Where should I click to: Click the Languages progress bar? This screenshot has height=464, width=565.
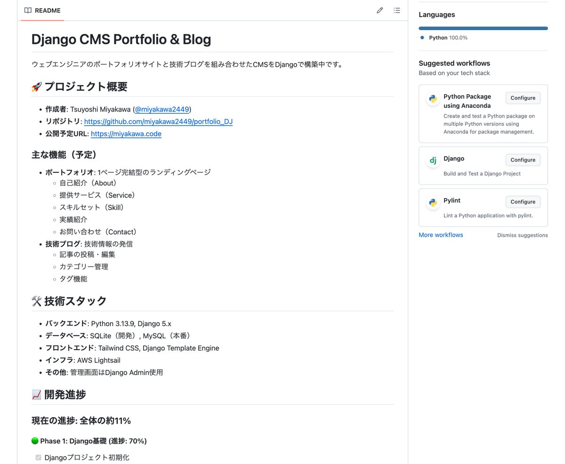[x=483, y=28]
